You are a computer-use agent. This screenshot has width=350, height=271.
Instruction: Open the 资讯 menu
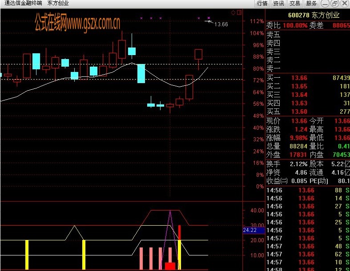[x=278, y=4]
